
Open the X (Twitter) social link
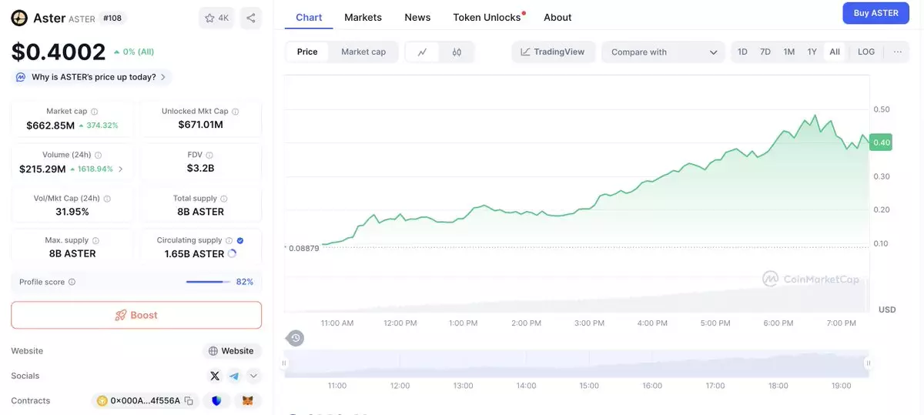(215, 376)
